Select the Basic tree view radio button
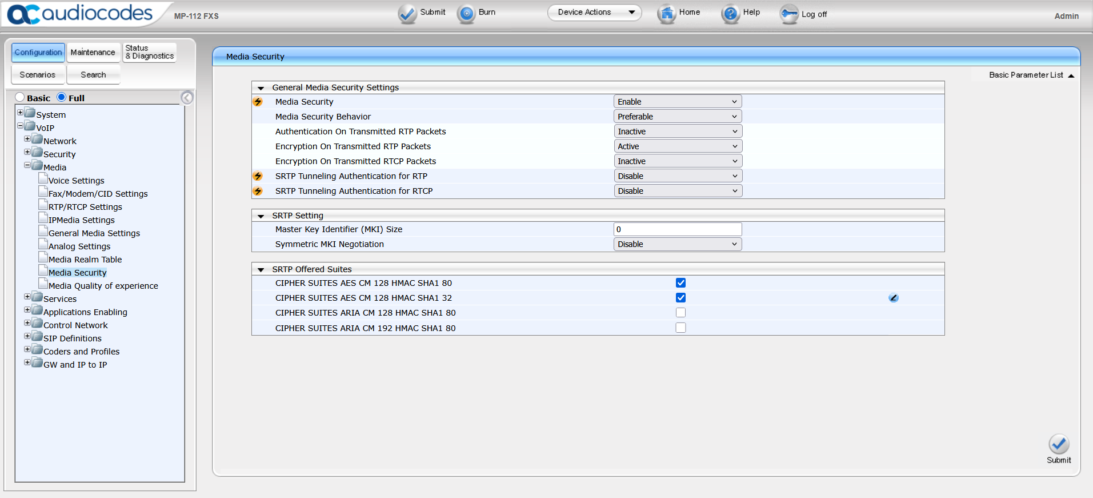1093x498 pixels. (20, 97)
